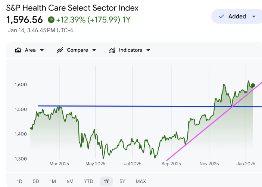Click the checkmark icon in Added button
The width and height of the screenshot is (262, 187).
point(221,16)
